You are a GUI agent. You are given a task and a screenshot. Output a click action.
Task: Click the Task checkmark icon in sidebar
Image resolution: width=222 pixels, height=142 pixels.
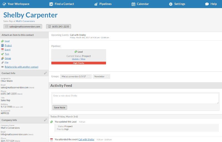click(x=2, y=54)
